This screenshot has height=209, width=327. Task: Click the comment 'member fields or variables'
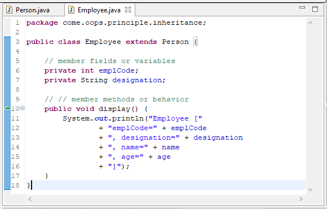(117, 61)
